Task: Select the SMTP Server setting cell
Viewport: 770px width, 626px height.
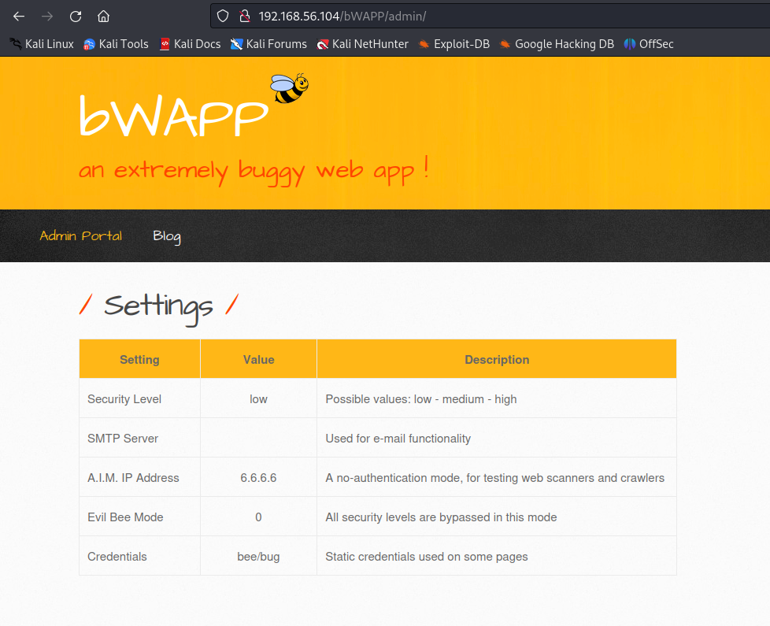Action: pyautogui.click(x=139, y=438)
